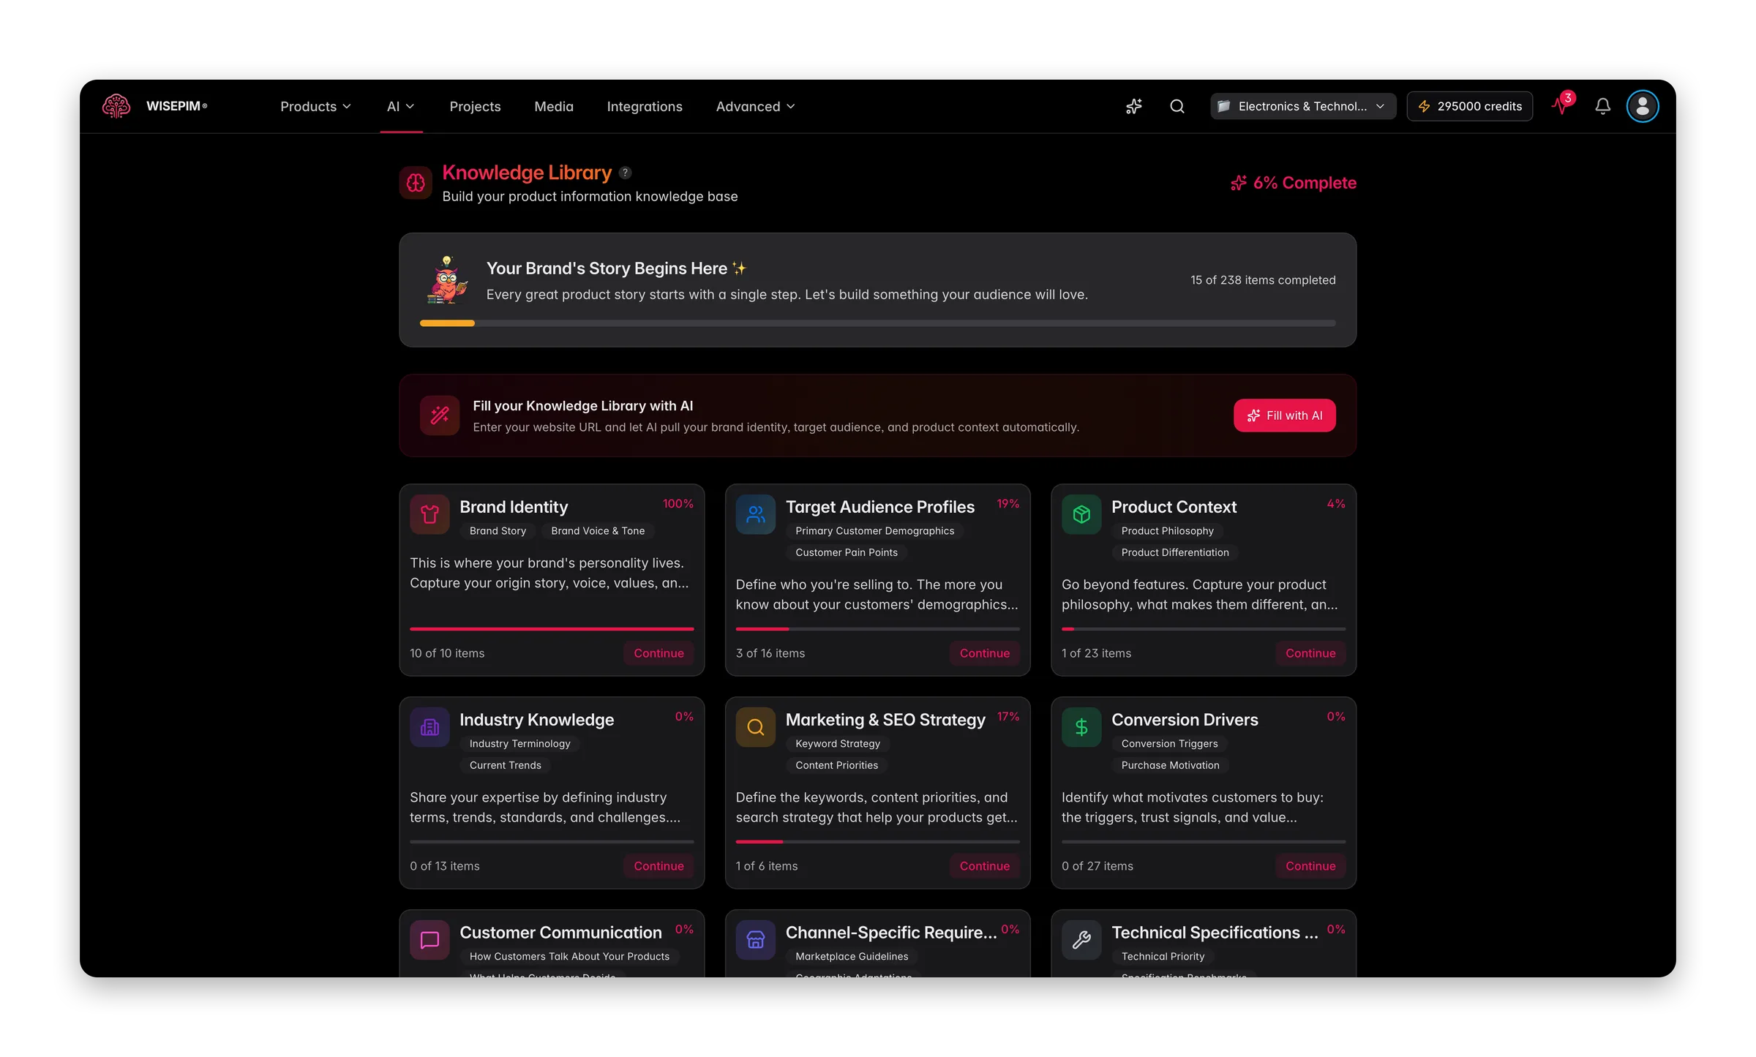
Task: Click the Knowledge Library brain icon
Action: click(416, 183)
